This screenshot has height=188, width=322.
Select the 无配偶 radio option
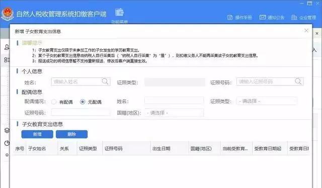(83, 102)
